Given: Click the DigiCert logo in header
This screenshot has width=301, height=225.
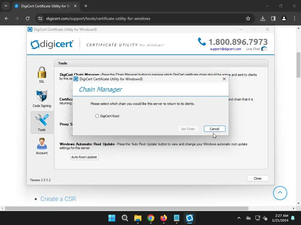Looking at the screenshot, I should pyautogui.click(x=52, y=44).
